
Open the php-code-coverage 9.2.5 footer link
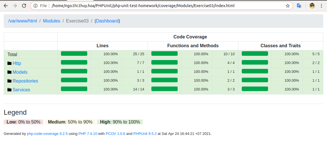[47, 134]
